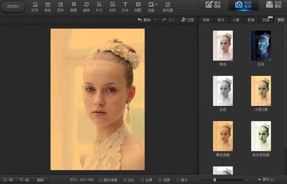Click the zoom slider handle

point(215,180)
